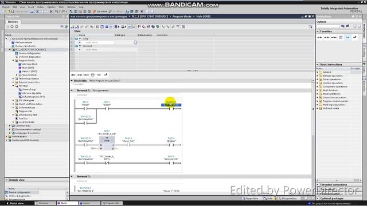Open Devices & networks
The width and height of the screenshot is (367, 206).
25,46
